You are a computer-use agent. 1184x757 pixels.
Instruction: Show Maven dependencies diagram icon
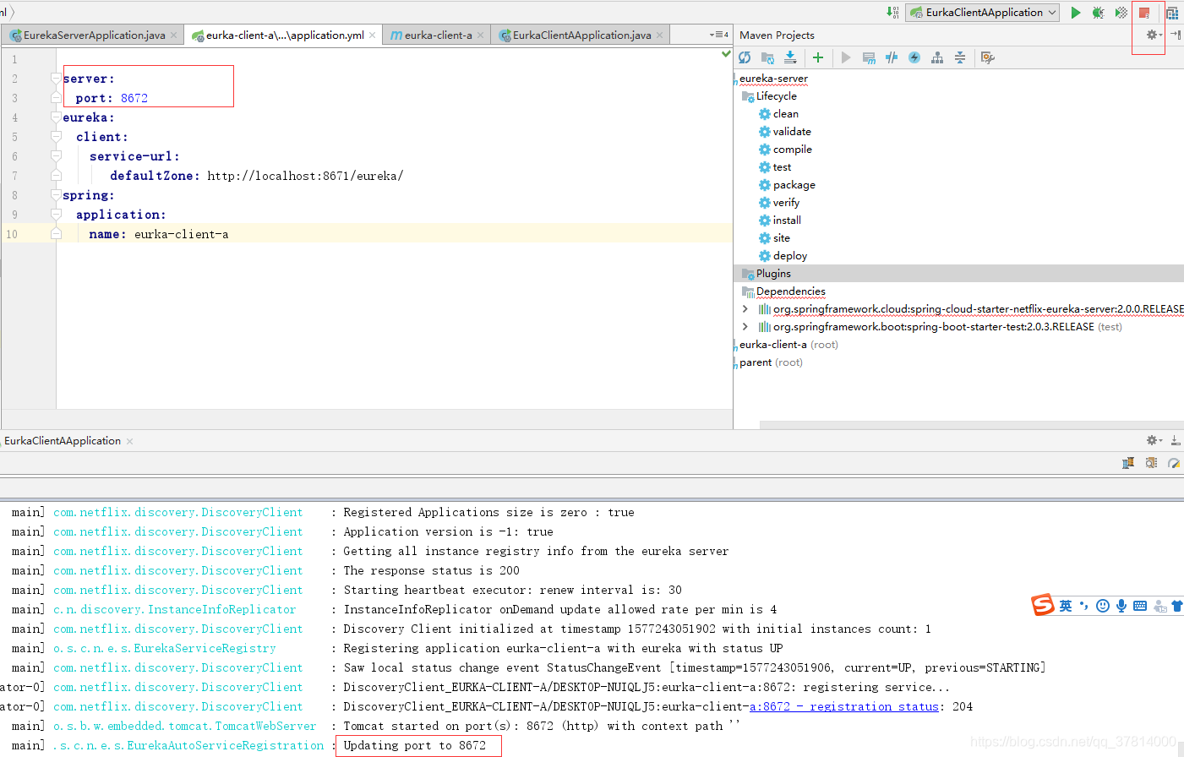click(937, 57)
